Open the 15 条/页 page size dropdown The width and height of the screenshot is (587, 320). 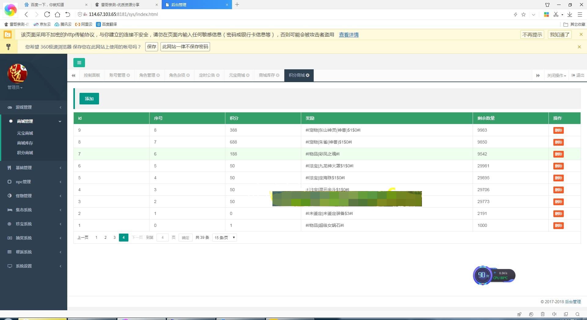tap(224, 238)
